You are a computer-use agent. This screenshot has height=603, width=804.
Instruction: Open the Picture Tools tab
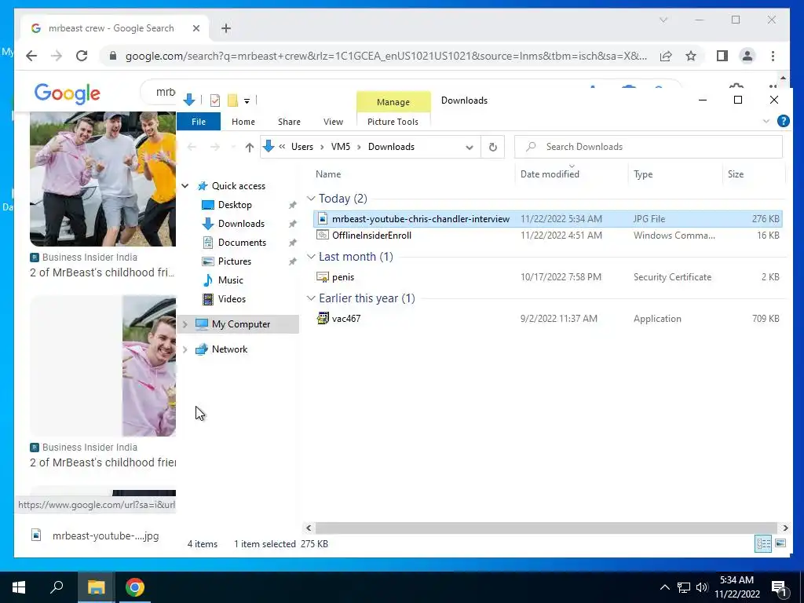[393, 122]
